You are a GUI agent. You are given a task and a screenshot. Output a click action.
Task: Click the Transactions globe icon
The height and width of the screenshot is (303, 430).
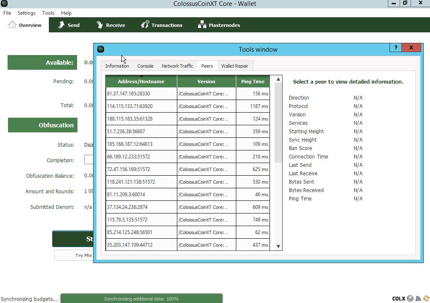(145, 25)
